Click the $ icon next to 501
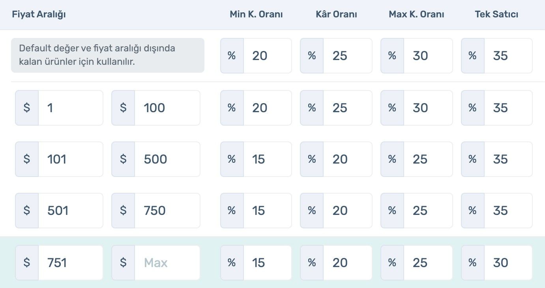This screenshot has width=545, height=288. tap(26, 211)
